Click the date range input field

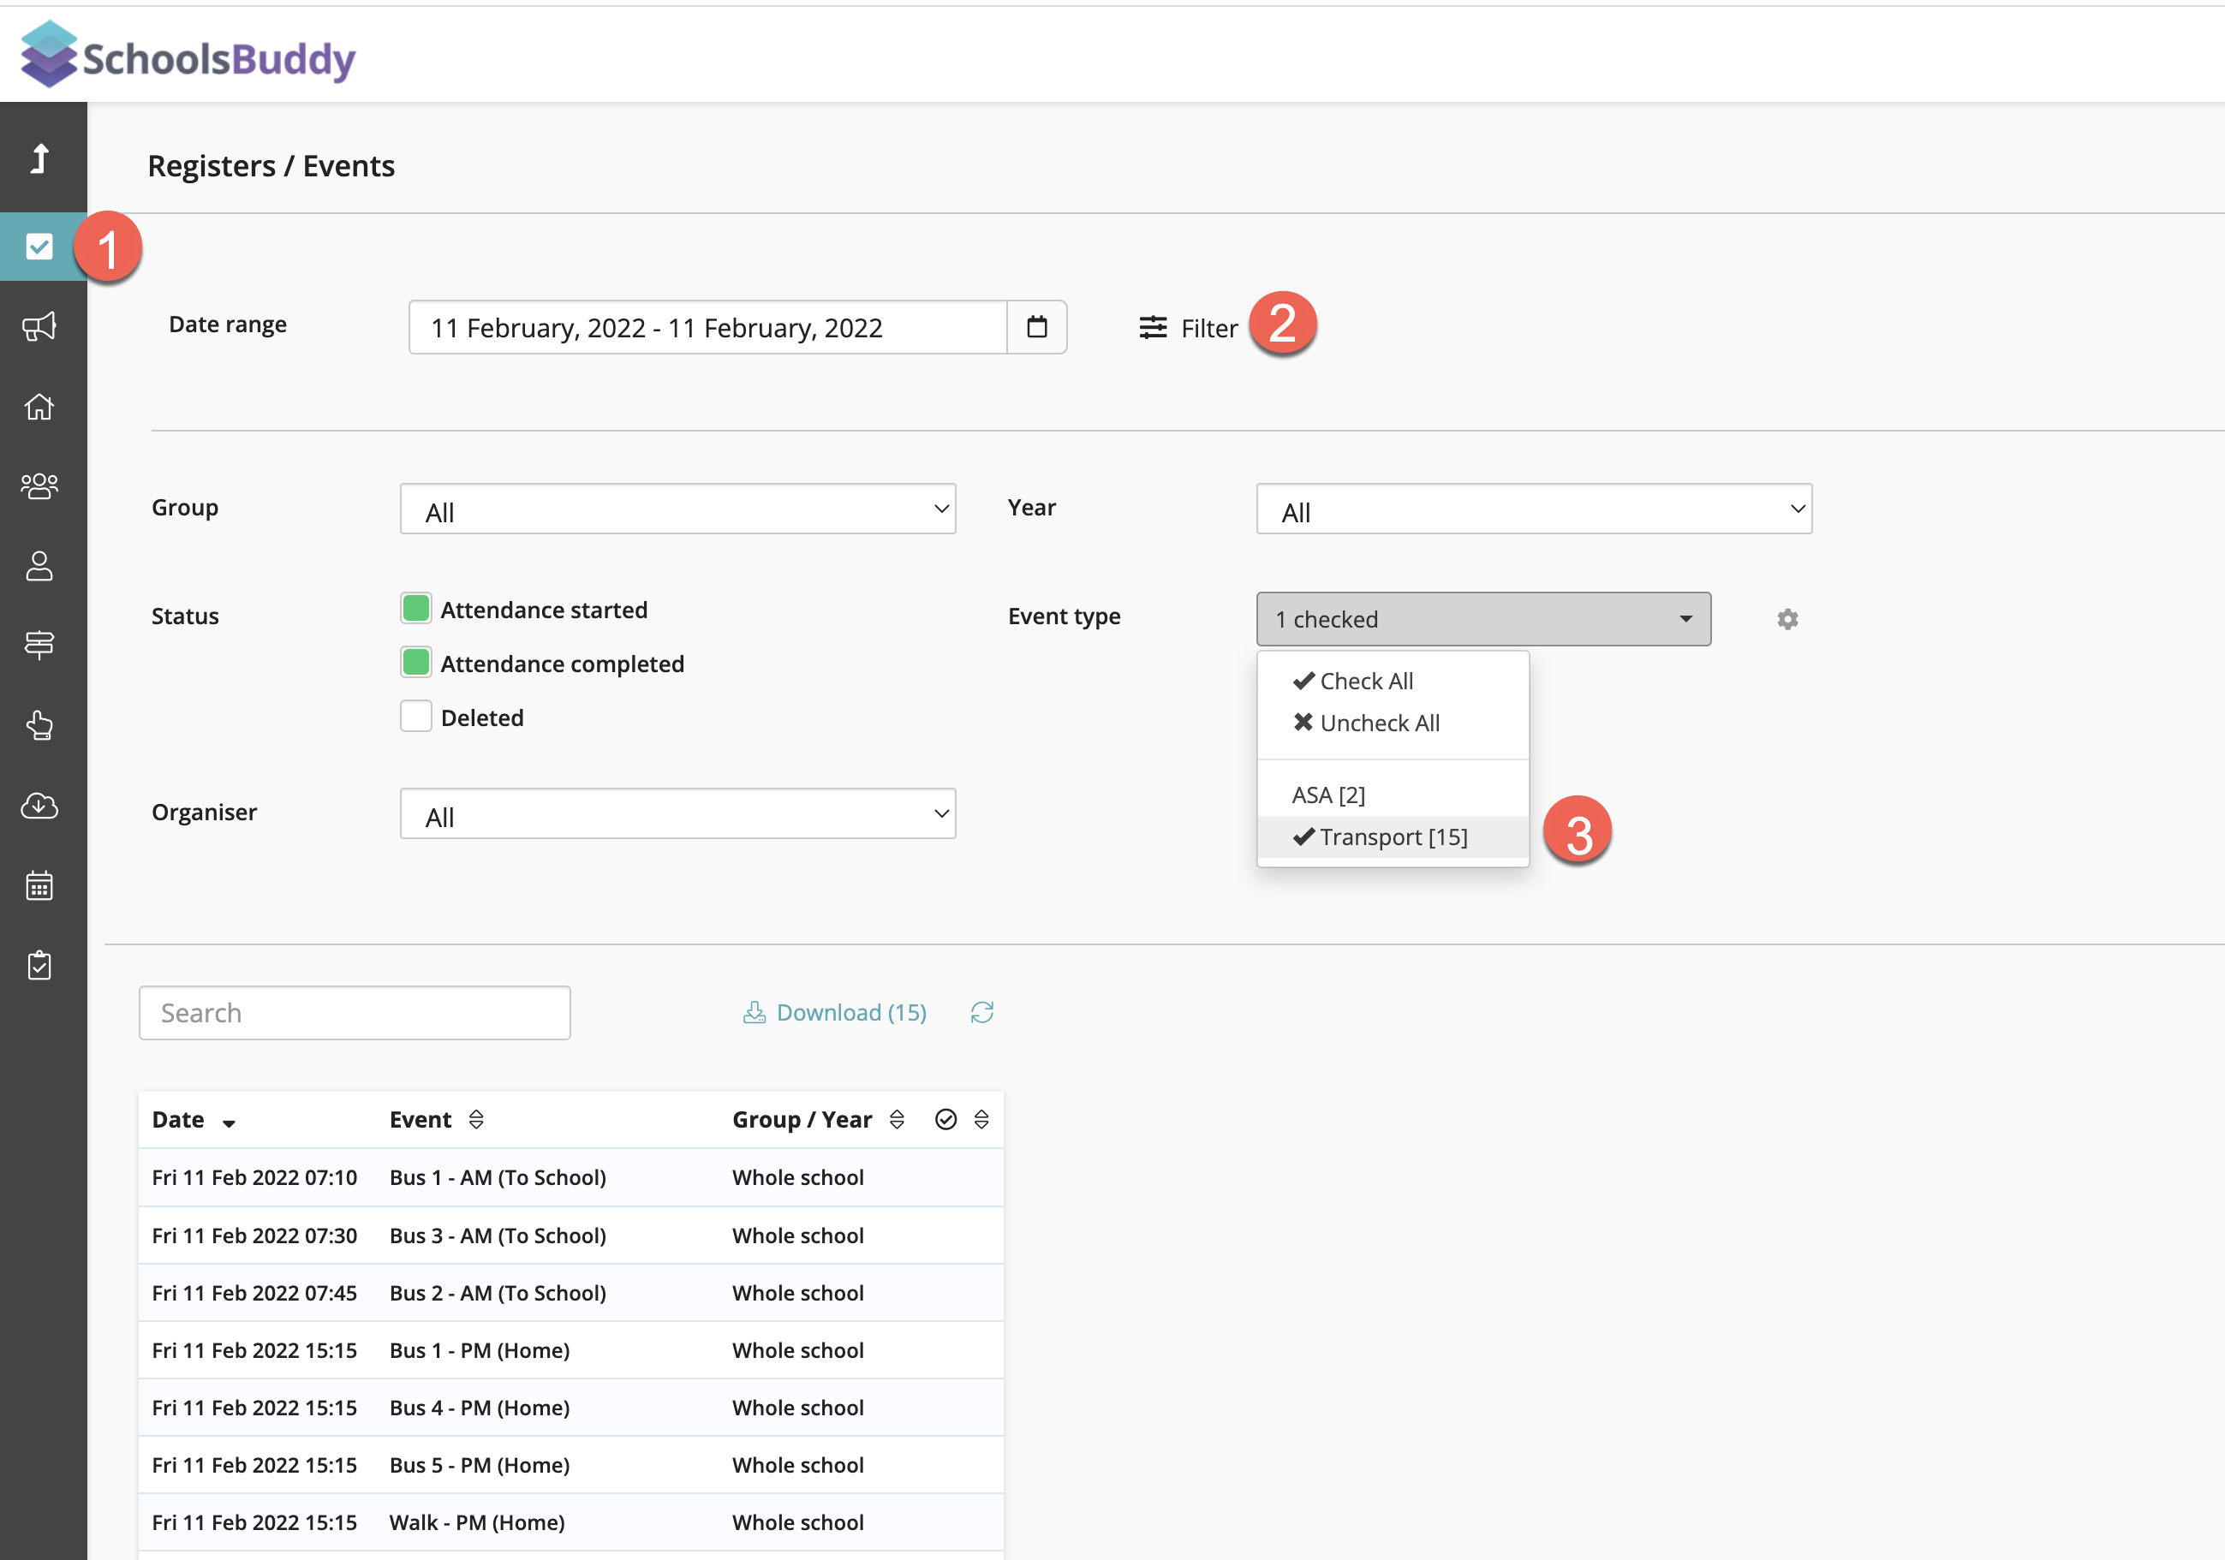[708, 328]
